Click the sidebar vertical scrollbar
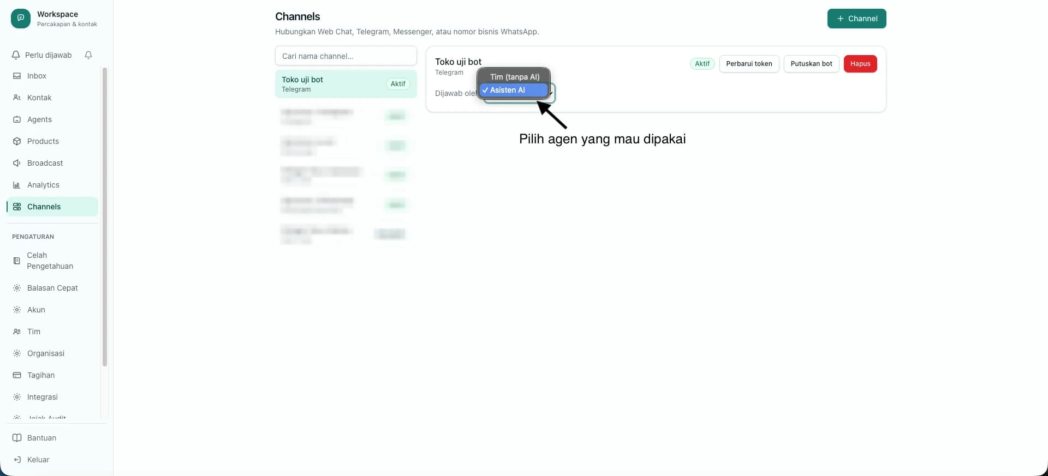 (105, 217)
